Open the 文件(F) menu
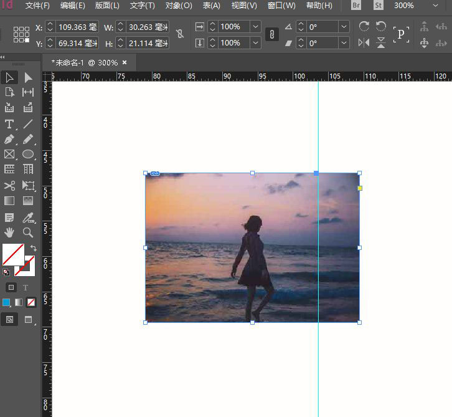The width and height of the screenshot is (452, 417). pos(37,6)
